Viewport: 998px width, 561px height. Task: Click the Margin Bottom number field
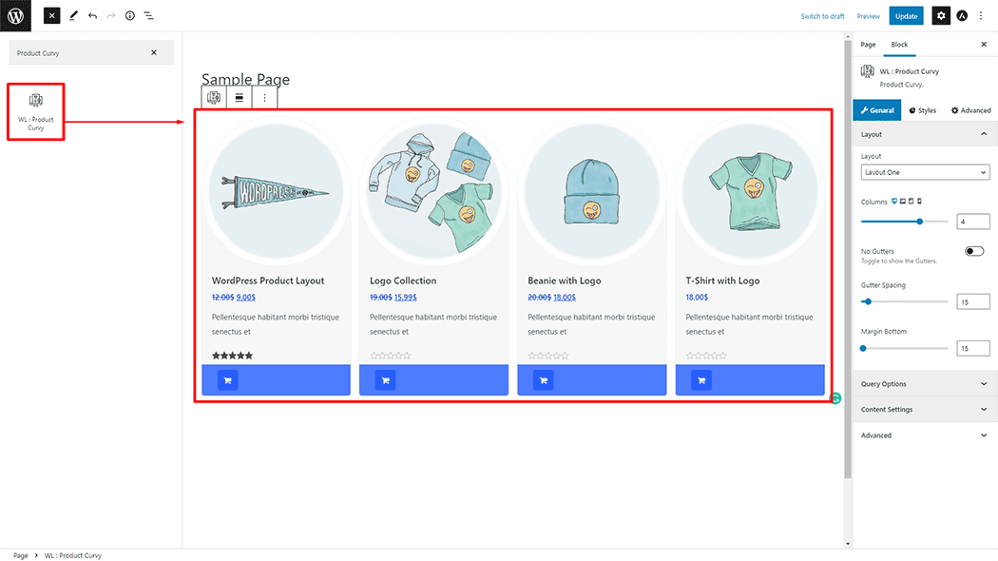(973, 349)
